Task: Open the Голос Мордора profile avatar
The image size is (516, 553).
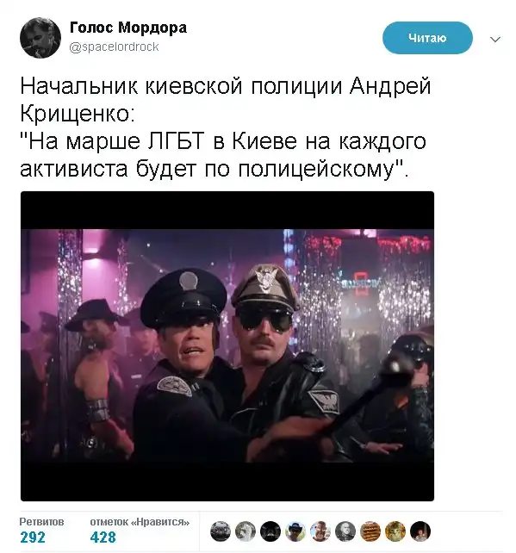Action: coord(40,38)
